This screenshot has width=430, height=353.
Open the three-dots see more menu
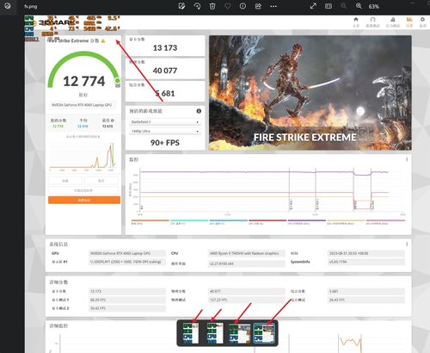[273, 6]
